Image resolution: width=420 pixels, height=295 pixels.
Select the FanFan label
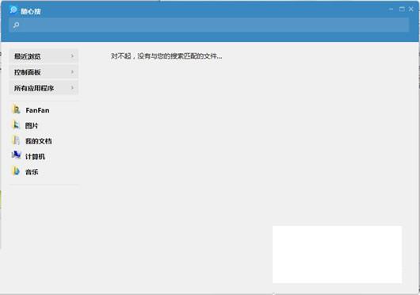pos(37,110)
